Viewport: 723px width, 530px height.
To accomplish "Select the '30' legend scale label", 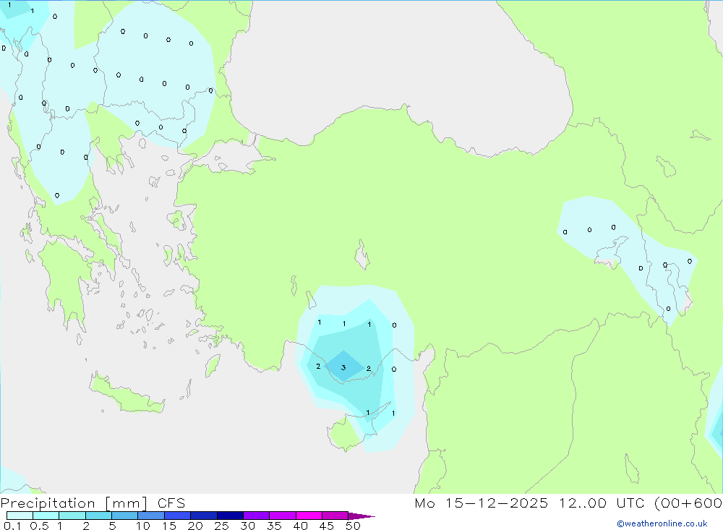I will click(247, 526).
